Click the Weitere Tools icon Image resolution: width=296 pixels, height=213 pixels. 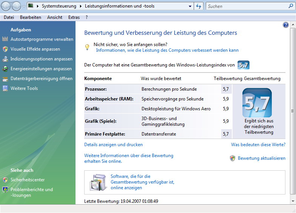coord(5,88)
